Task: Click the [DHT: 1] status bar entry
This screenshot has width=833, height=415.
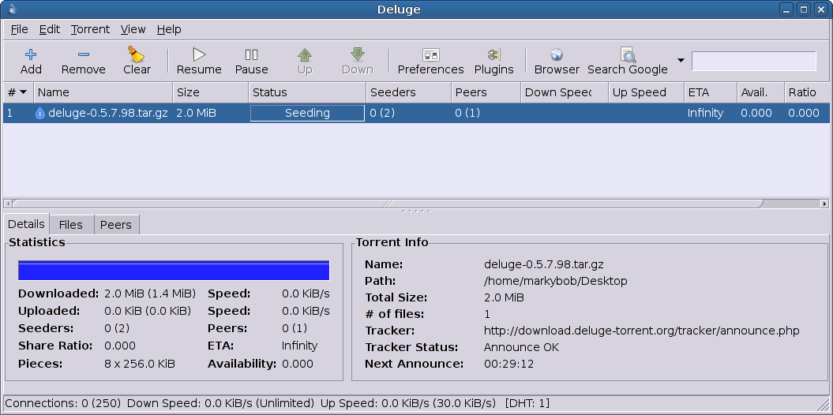Action: (527, 403)
